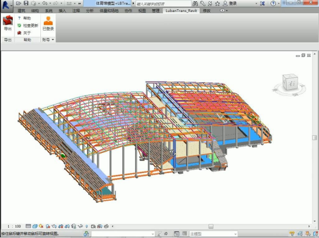Screen dimensions: 319x238
Task: Expand the Undo history dropdown arrow
Action: (x=50, y=3)
